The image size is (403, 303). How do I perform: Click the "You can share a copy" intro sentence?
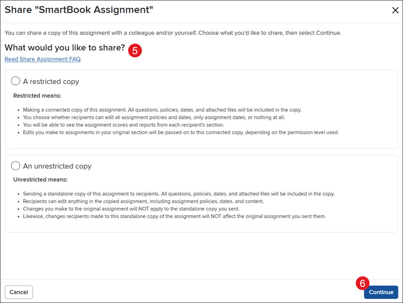click(x=173, y=33)
